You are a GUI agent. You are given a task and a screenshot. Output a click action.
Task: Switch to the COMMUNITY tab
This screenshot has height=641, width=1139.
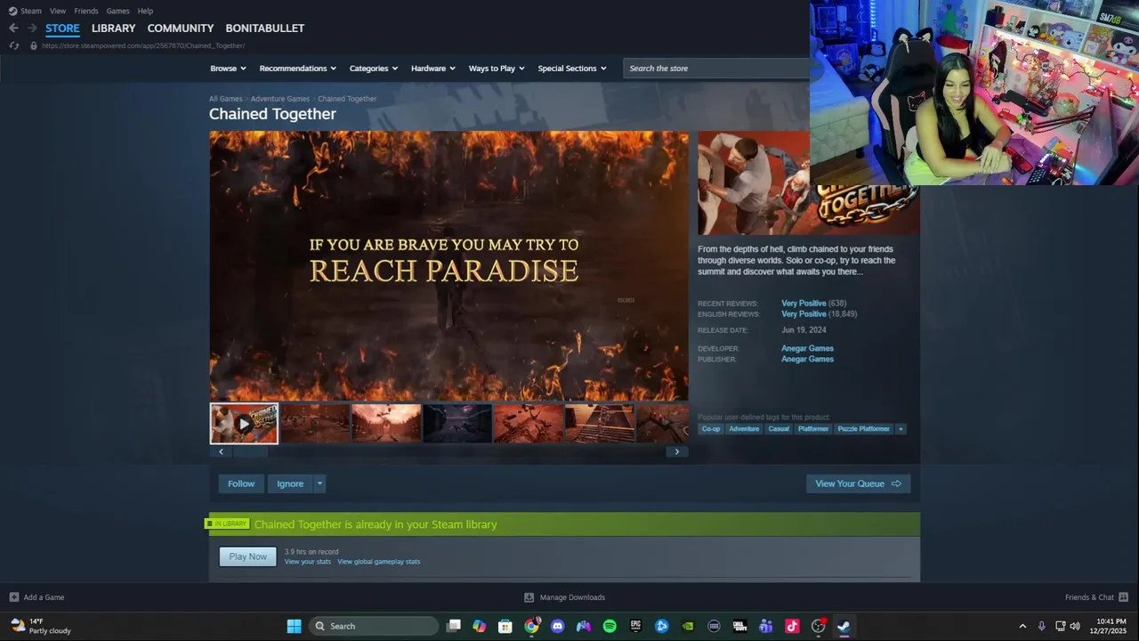[181, 28]
